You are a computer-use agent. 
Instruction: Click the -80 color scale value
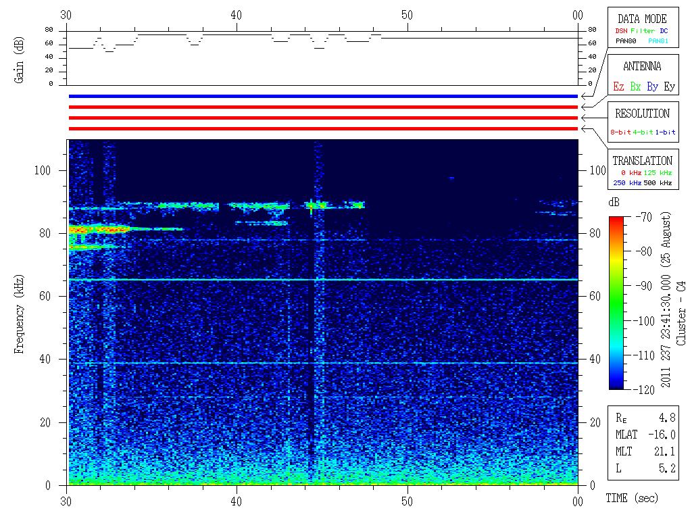(644, 251)
